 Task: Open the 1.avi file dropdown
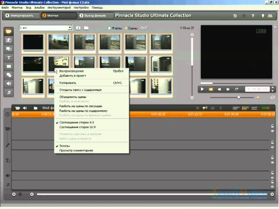pos(70,28)
